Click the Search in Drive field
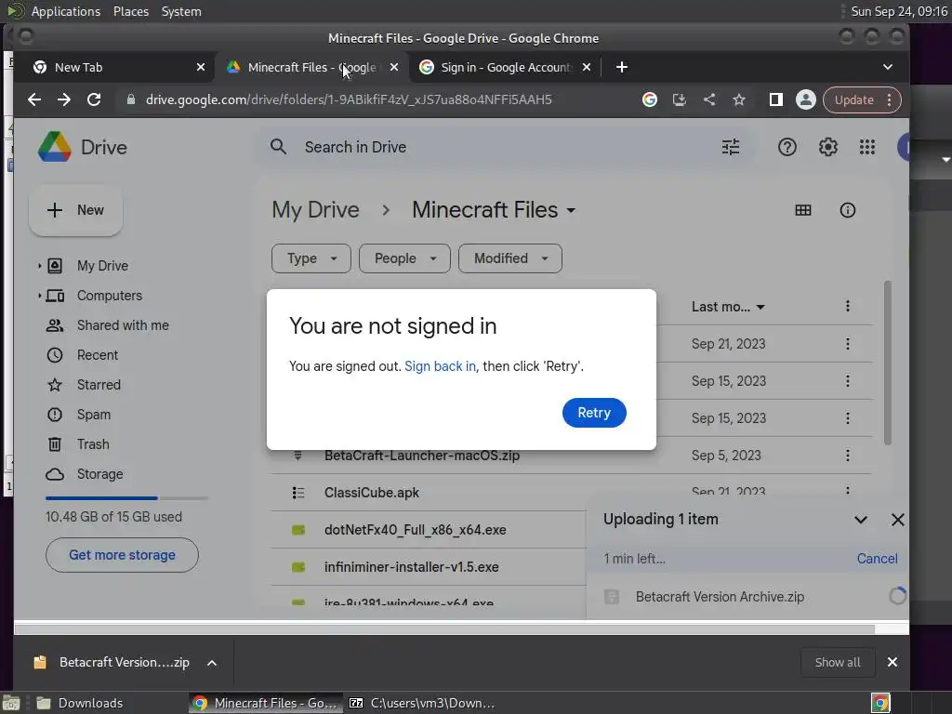The height and width of the screenshot is (714, 952). [x=503, y=147]
